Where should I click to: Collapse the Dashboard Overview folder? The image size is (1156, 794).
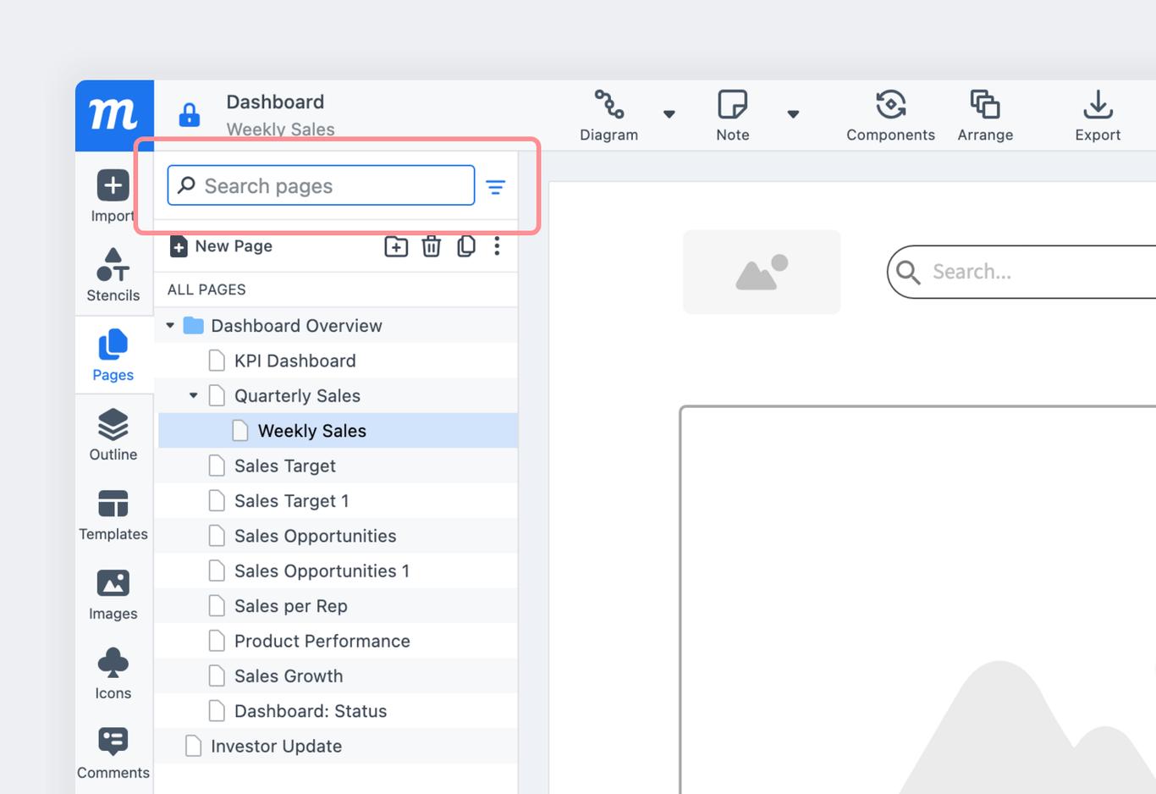pyautogui.click(x=170, y=326)
